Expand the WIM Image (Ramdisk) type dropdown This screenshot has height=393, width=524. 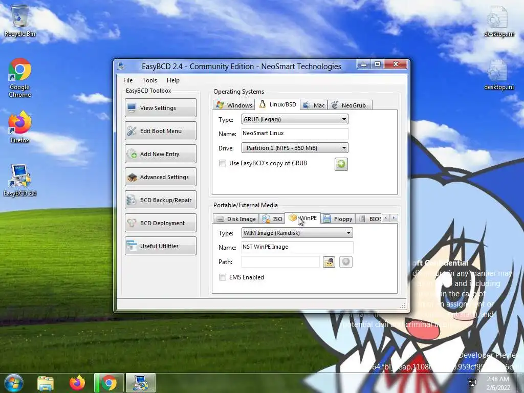[x=297, y=233]
